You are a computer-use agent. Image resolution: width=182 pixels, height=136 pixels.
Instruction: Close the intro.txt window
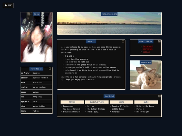(123, 41)
